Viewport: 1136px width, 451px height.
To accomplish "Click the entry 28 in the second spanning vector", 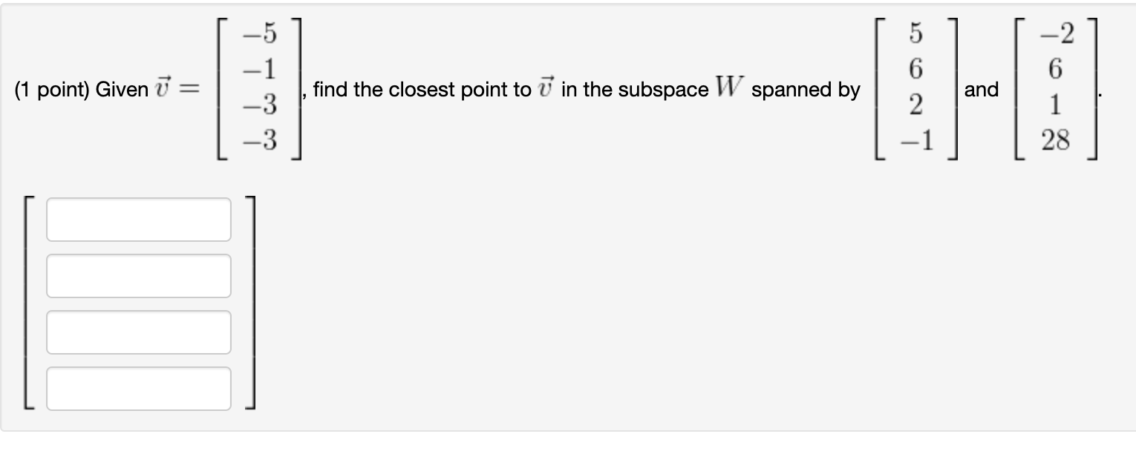I will [x=1055, y=139].
